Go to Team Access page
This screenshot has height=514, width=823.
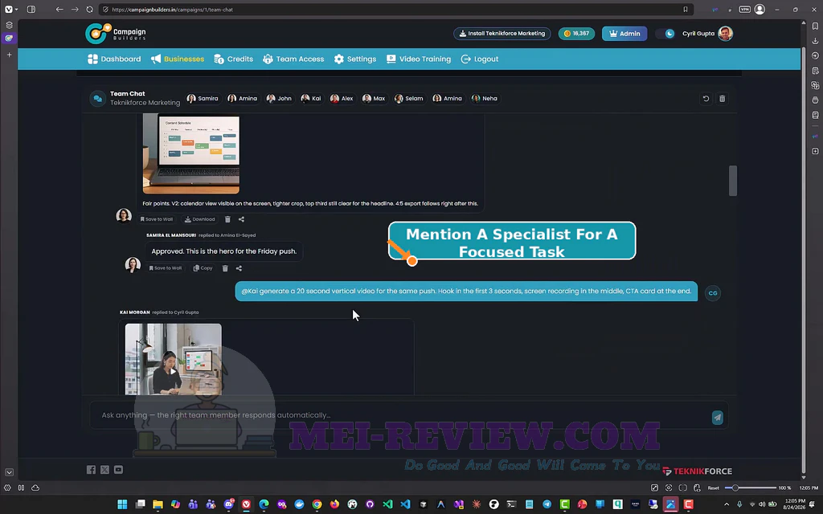click(x=293, y=59)
